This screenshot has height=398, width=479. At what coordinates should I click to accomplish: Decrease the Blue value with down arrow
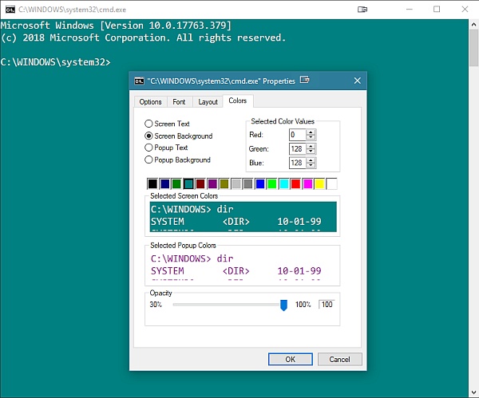click(311, 165)
